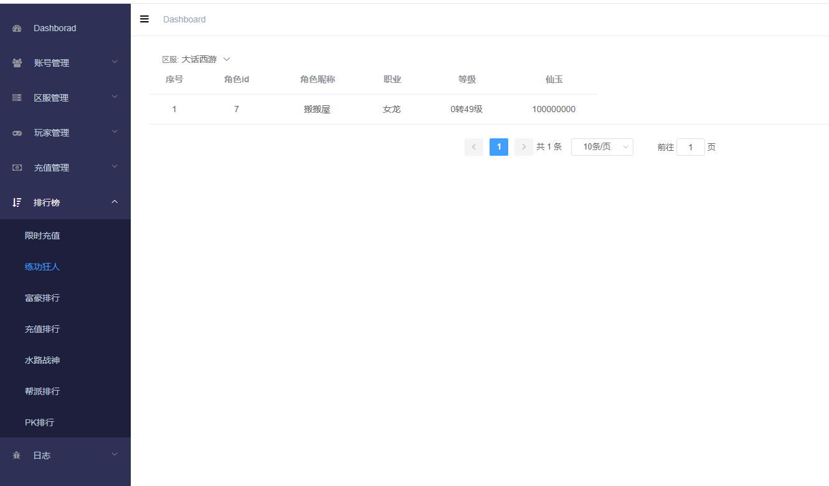This screenshot has width=829, height=486.
Task: Click the 玩家管理 gamepad icon
Action: click(17, 133)
